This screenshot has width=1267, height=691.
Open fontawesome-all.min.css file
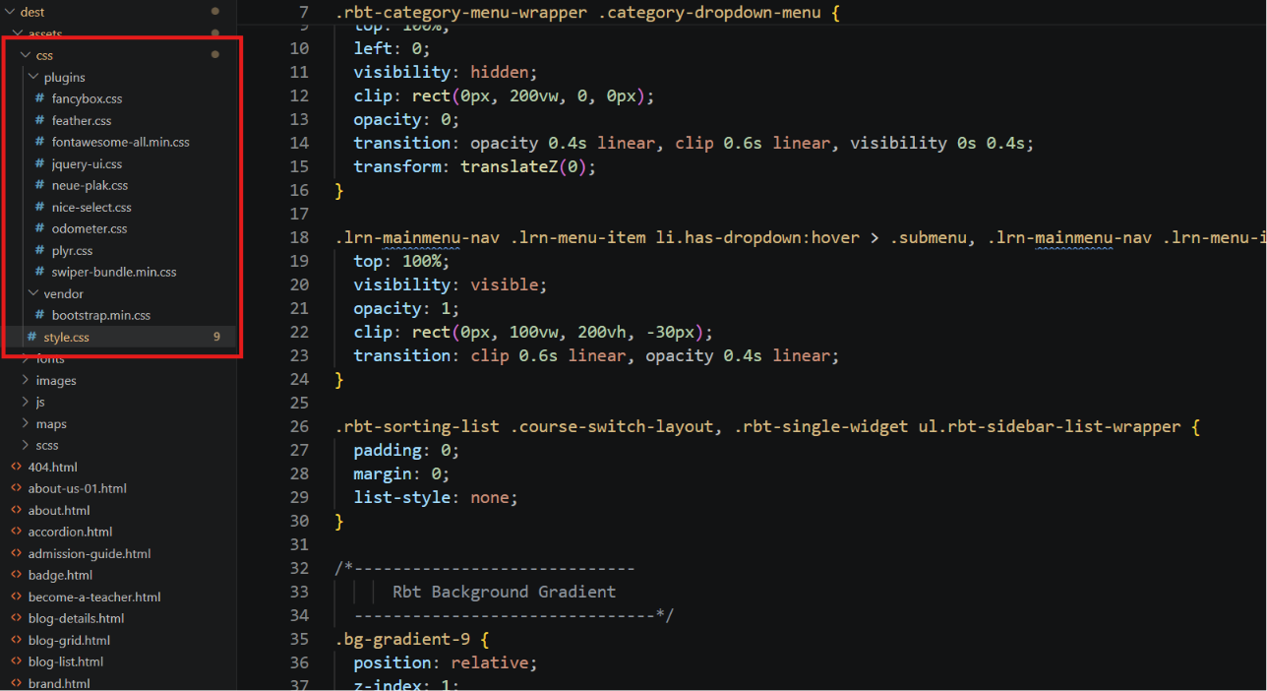point(120,142)
